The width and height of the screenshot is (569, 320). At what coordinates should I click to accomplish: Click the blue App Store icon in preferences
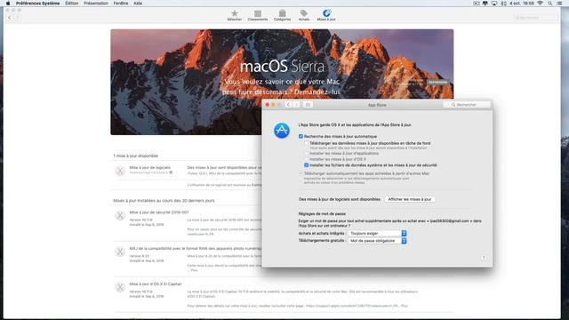click(x=282, y=131)
